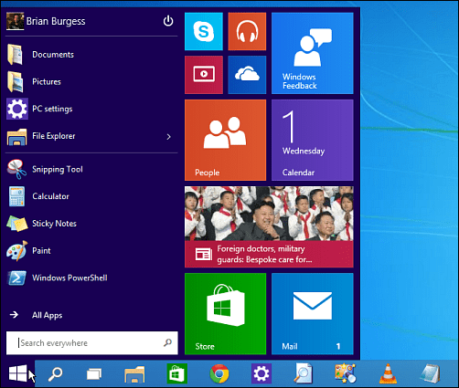Image resolution: width=459 pixels, height=388 pixels.
Task: Open the Music headphones tile
Action: point(247,31)
